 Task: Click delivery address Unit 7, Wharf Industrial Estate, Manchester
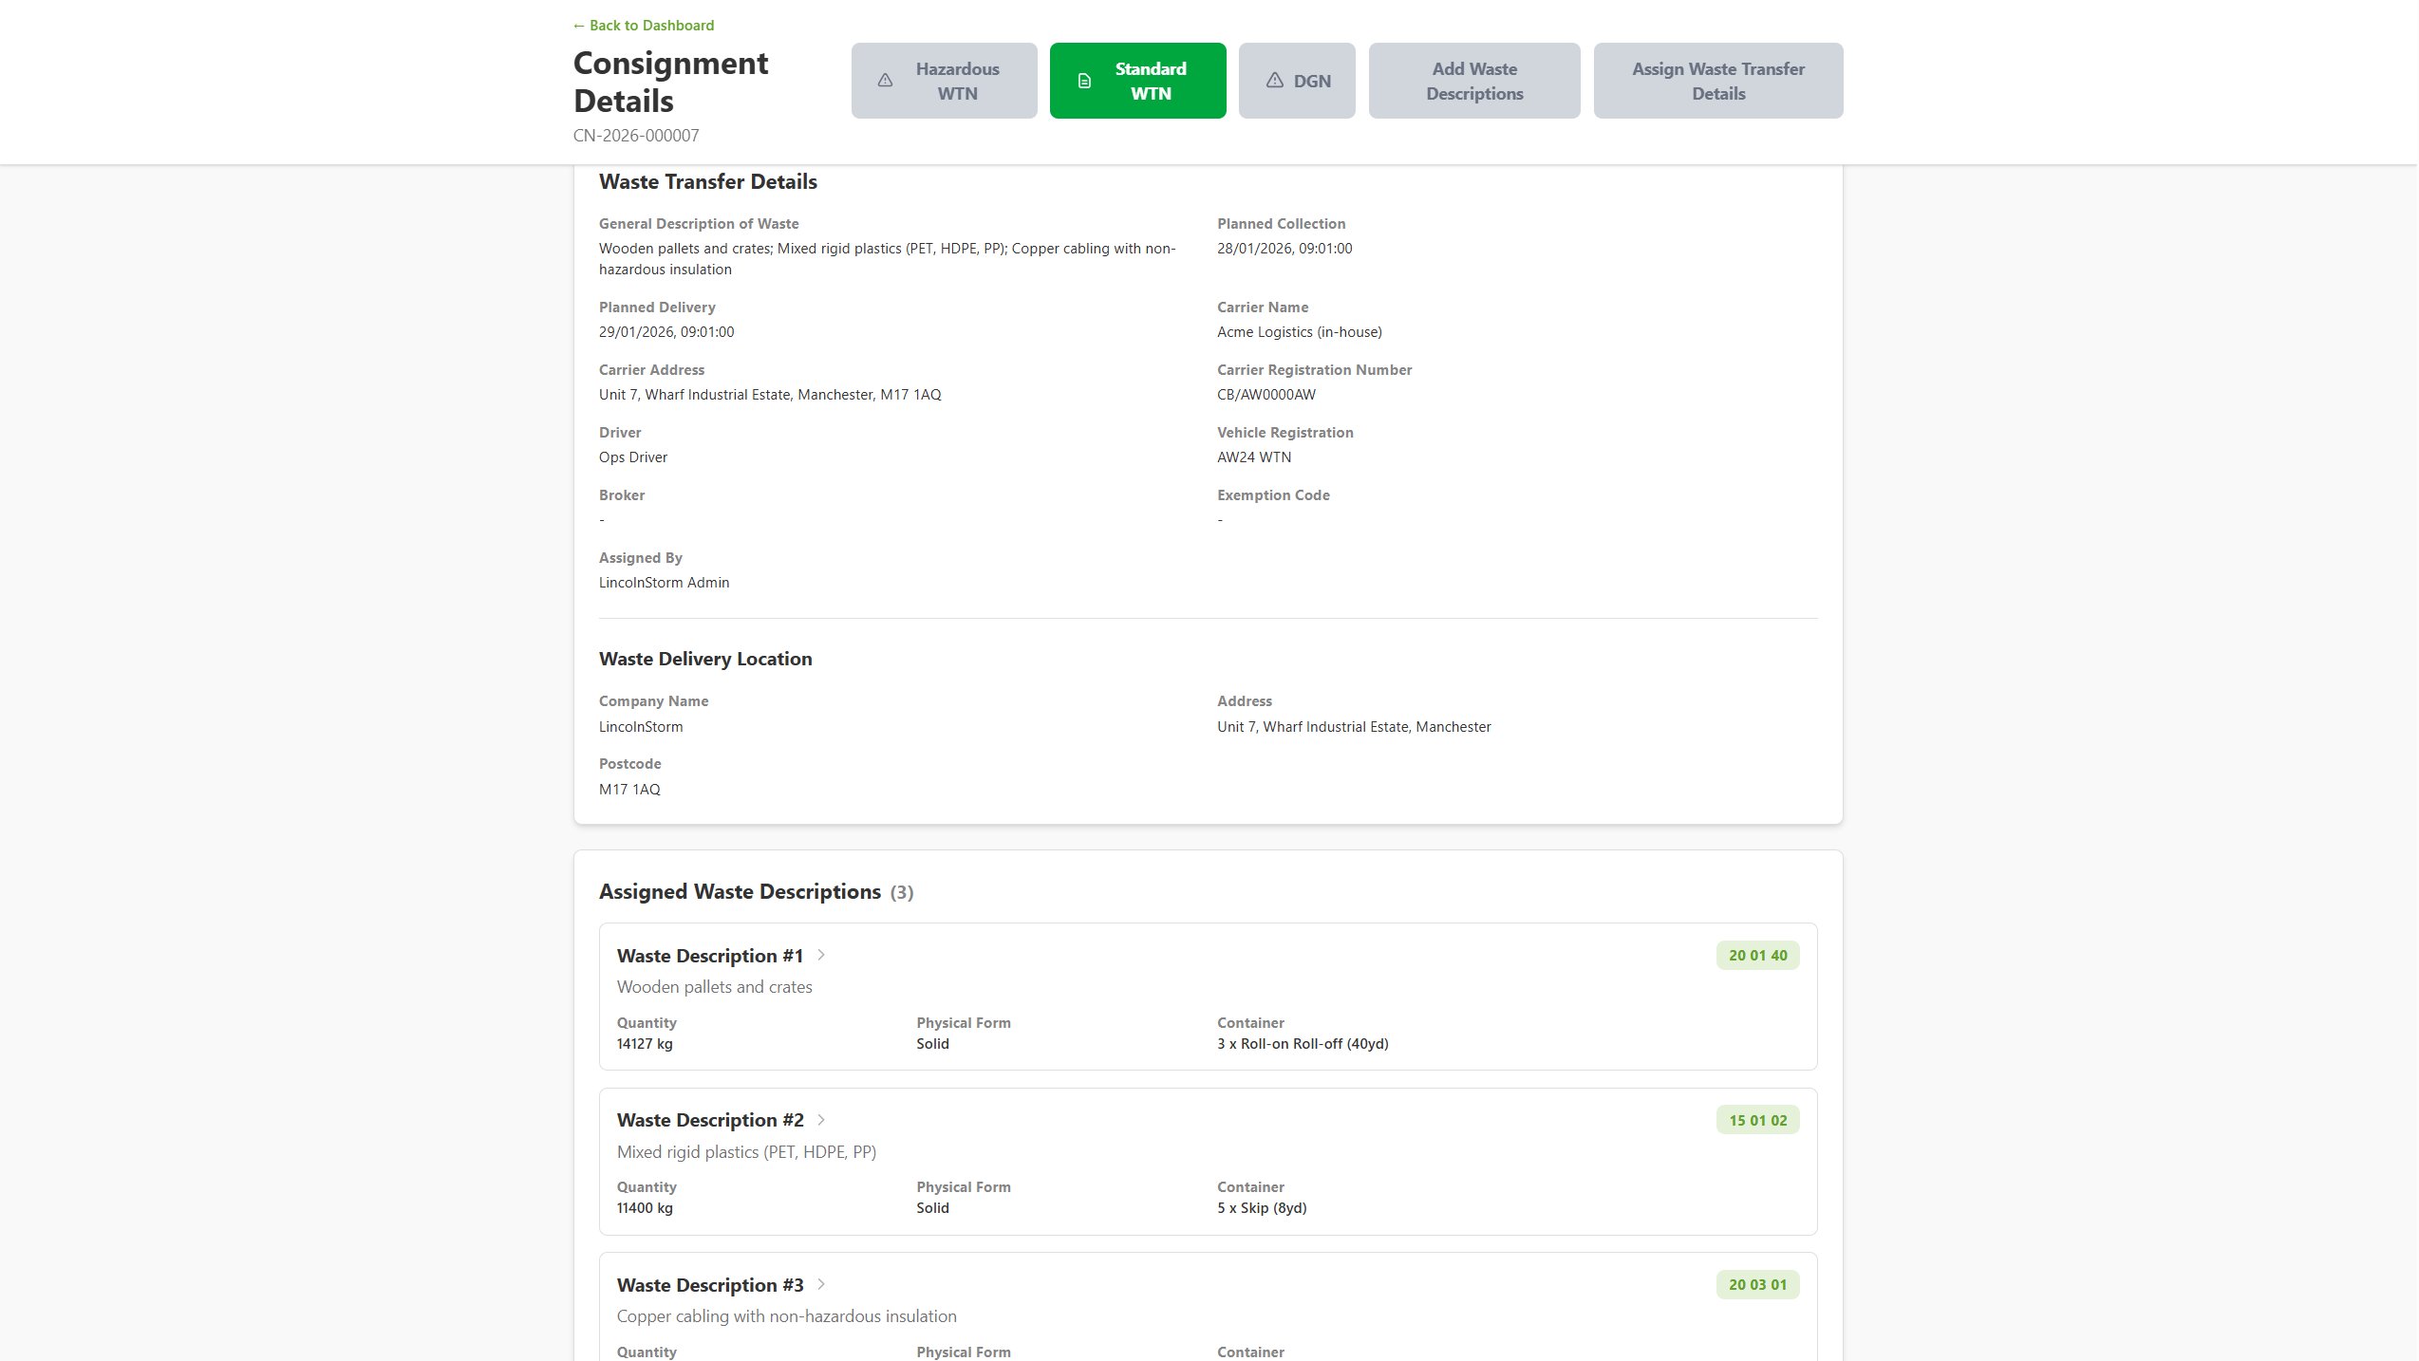click(x=1354, y=727)
